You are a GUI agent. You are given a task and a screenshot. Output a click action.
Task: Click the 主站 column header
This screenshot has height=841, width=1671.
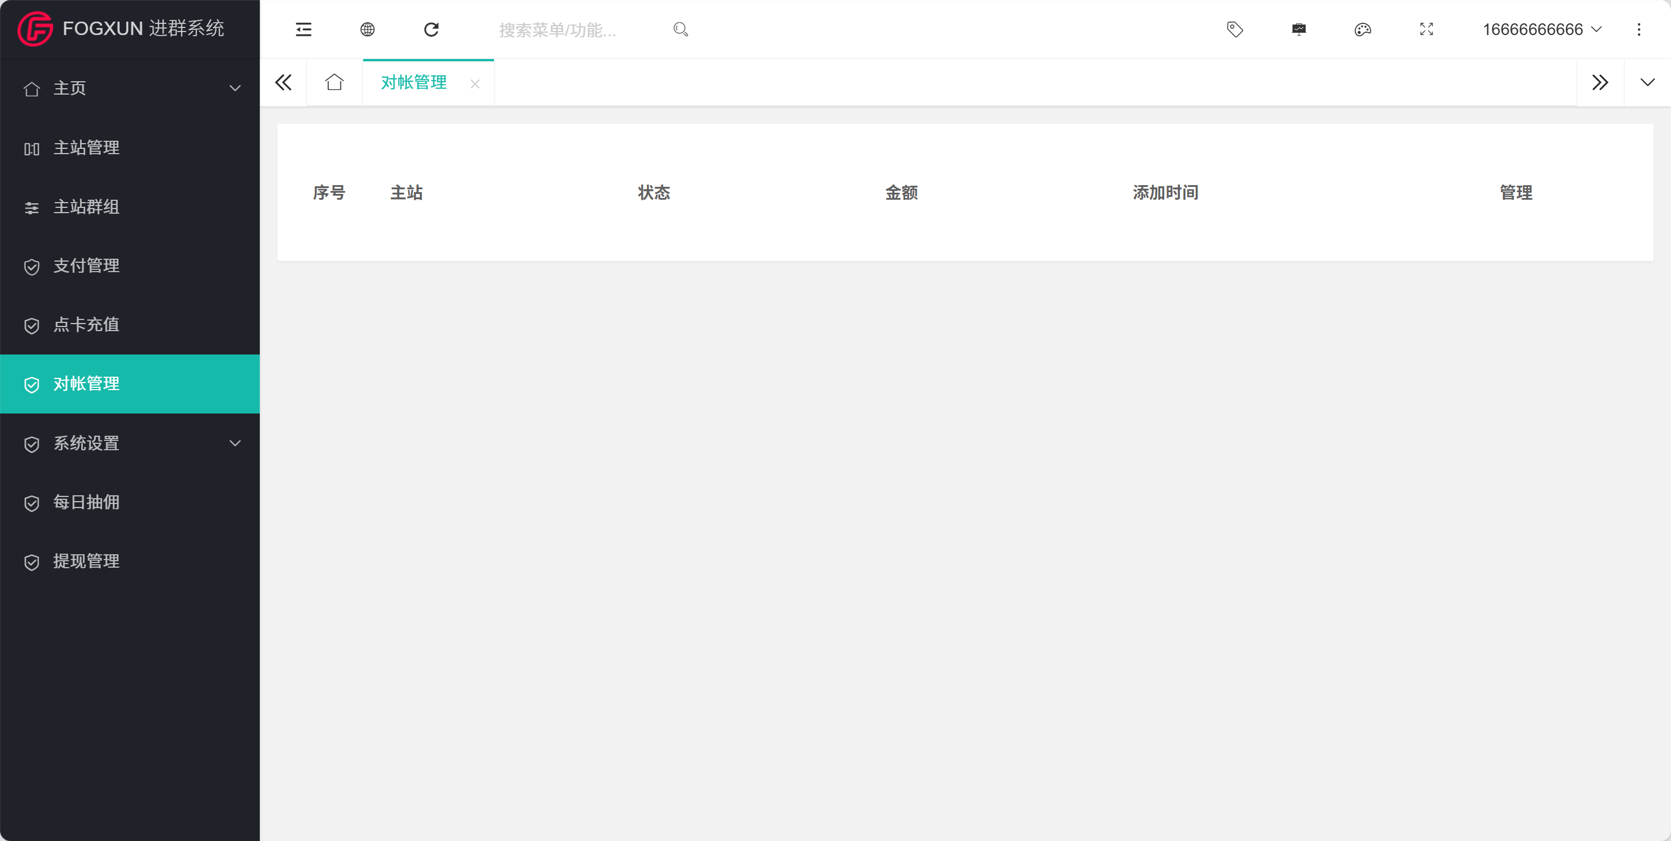[x=407, y=193]
